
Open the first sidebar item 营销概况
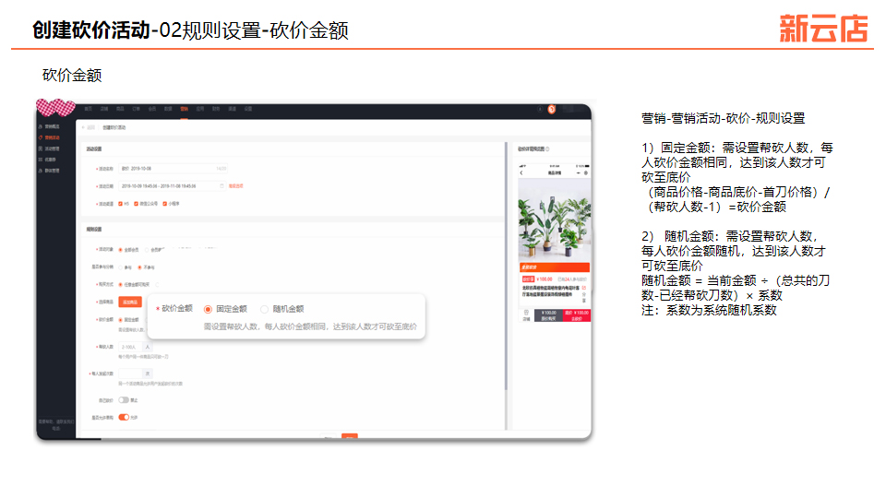pyautogui.click(x=49, y=126)
